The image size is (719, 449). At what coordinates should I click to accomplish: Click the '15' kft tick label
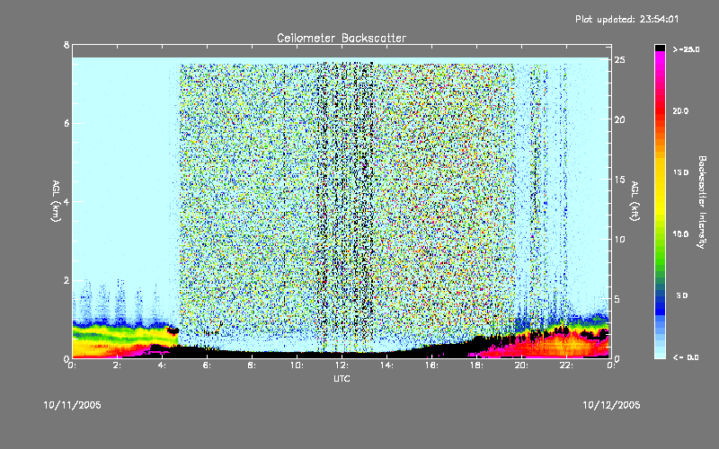(x=619, y=180)
